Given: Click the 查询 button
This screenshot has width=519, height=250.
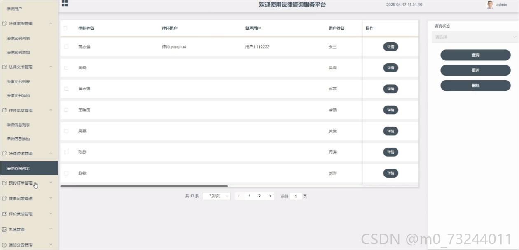Looking at the screenshot, I should coord(475,55).
